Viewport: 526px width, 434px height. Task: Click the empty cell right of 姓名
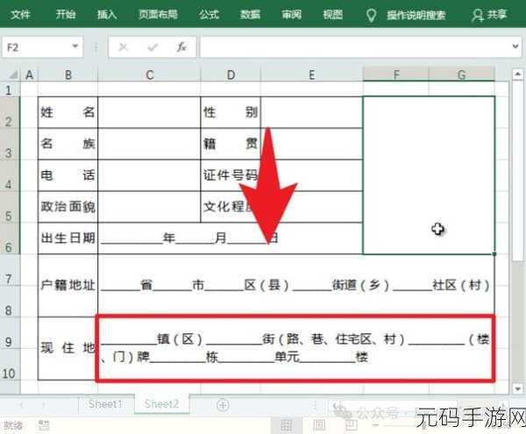149,112
